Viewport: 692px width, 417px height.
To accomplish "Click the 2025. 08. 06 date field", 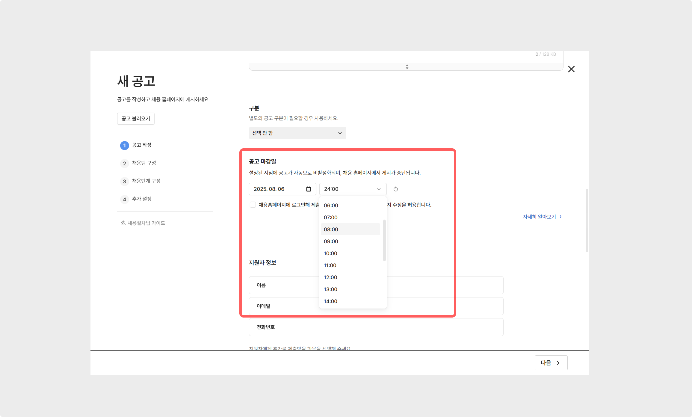I will click(x=276, y=189).
